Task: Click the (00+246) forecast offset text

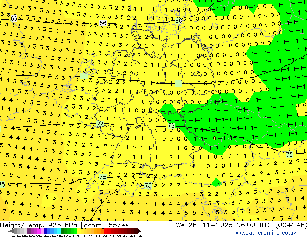Action: pyautogui.click(x=291, y=225)
